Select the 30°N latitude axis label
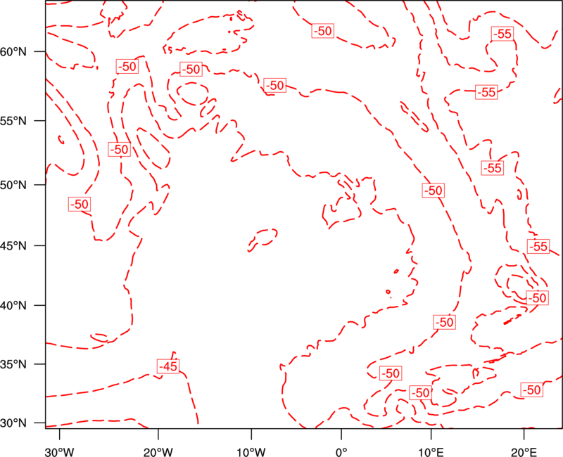The height and width of the screenshot is (457, 563). (13, 423)
